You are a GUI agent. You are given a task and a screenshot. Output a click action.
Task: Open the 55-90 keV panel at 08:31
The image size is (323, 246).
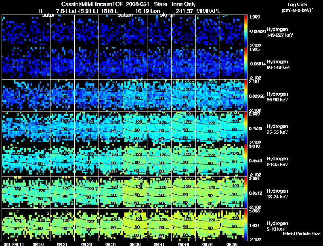(111, 96)
